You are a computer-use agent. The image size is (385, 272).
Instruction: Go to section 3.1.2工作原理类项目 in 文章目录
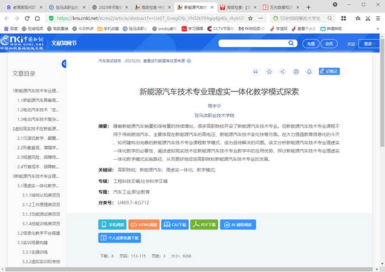pos(41,204)
